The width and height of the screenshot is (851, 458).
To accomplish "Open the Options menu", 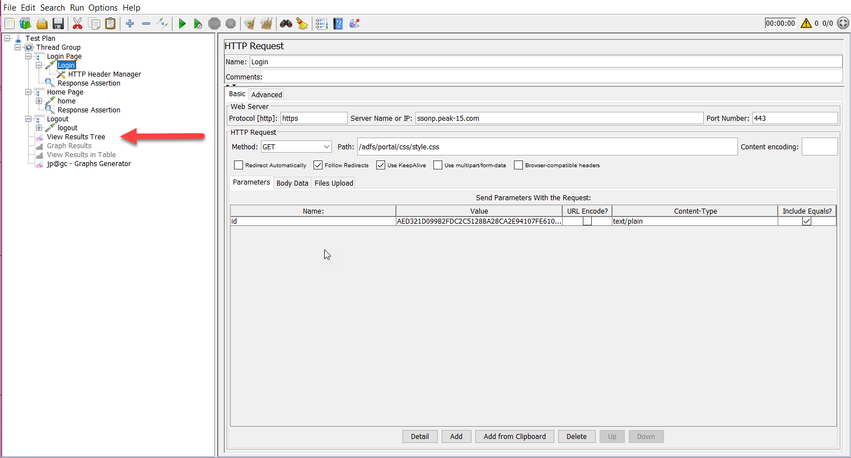I will 103,8.
